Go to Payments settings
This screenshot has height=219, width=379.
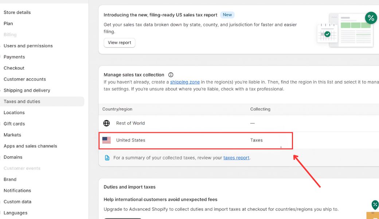[14, 57]
